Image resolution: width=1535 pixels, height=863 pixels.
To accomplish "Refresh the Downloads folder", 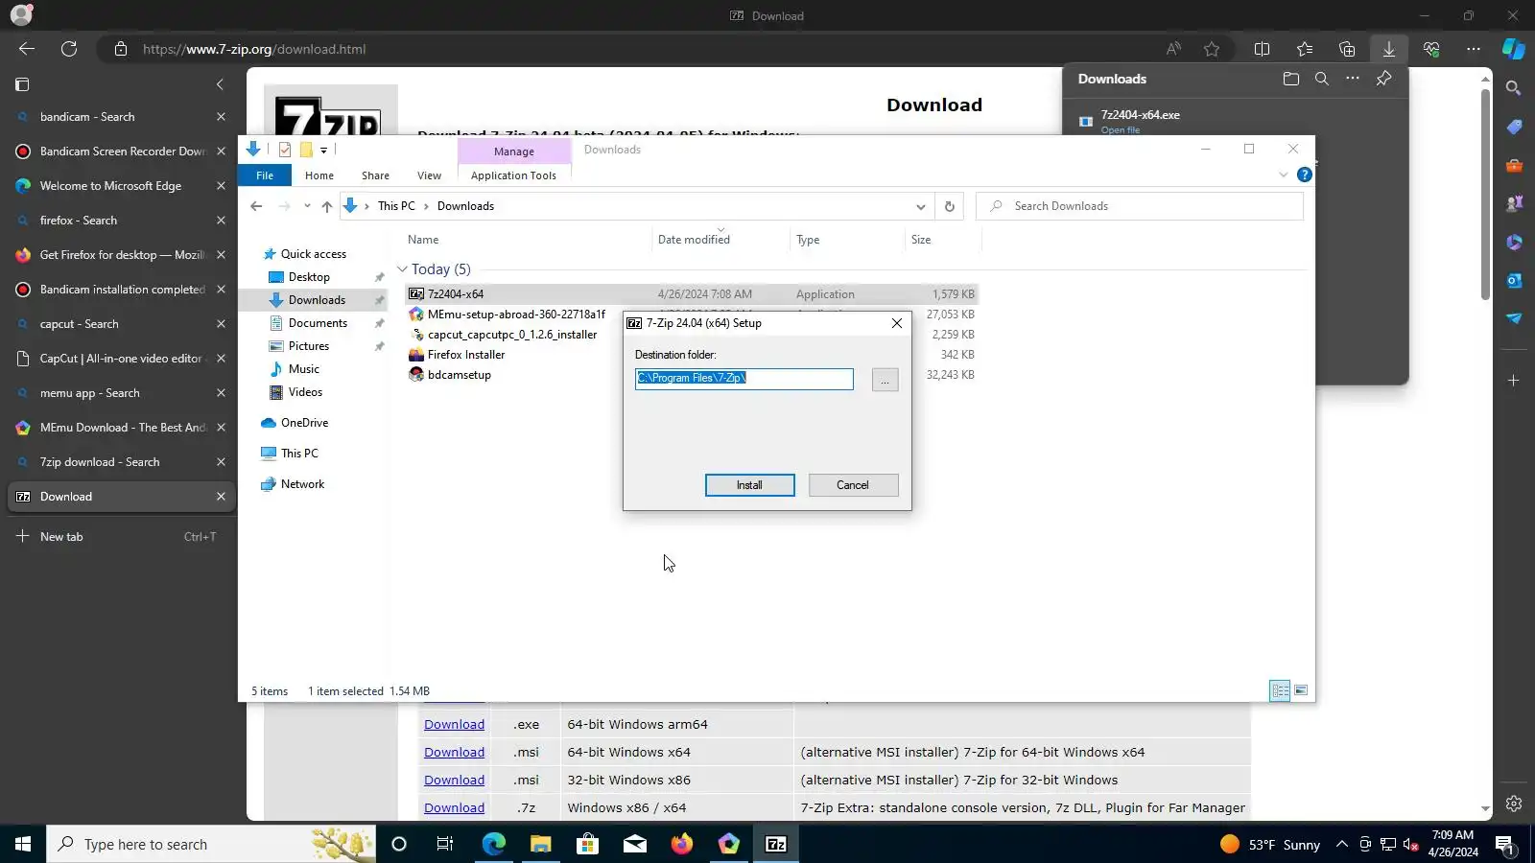I will click(949, 206).
